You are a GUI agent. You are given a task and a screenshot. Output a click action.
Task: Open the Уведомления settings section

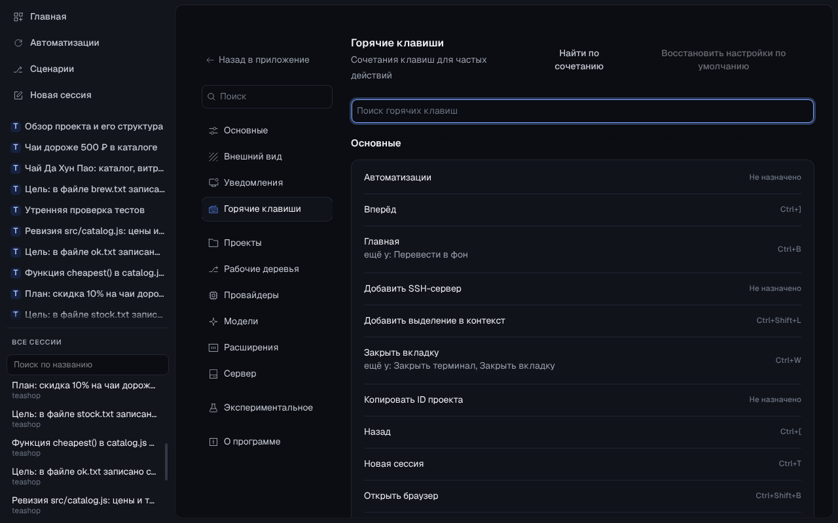point(267,183)
